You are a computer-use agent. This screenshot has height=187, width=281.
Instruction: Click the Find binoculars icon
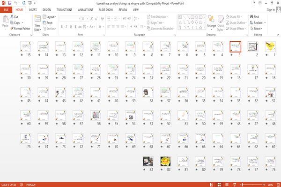251,17
